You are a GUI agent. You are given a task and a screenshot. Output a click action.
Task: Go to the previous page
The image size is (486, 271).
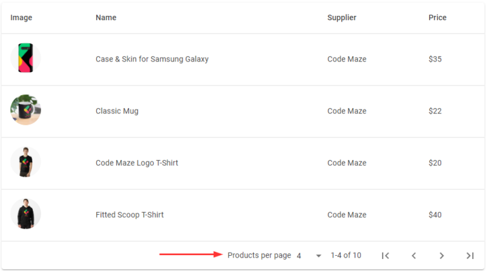tap(414, 256)
